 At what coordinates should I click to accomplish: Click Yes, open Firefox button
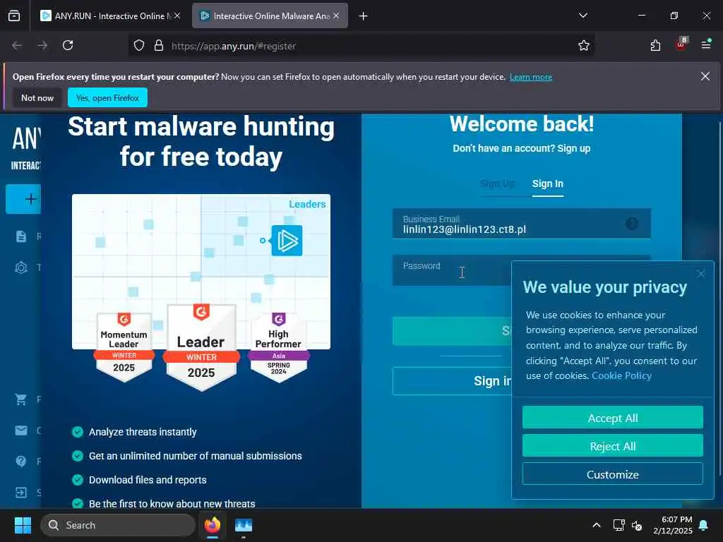[x=107, y=97]
